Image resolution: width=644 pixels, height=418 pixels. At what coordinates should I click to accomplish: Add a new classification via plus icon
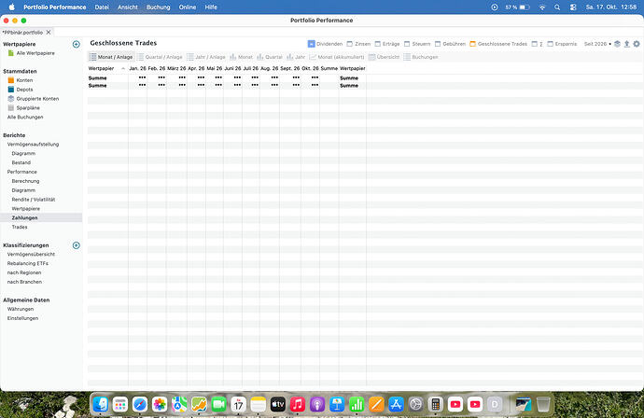76,245
